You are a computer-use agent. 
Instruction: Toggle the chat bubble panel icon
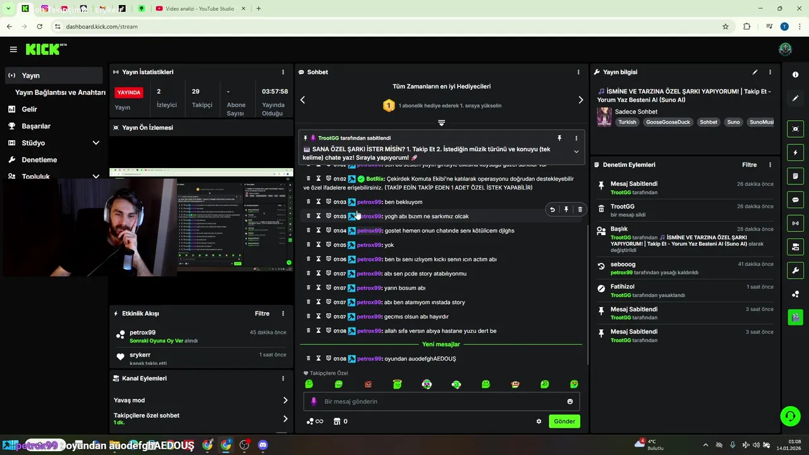(795, 200)
